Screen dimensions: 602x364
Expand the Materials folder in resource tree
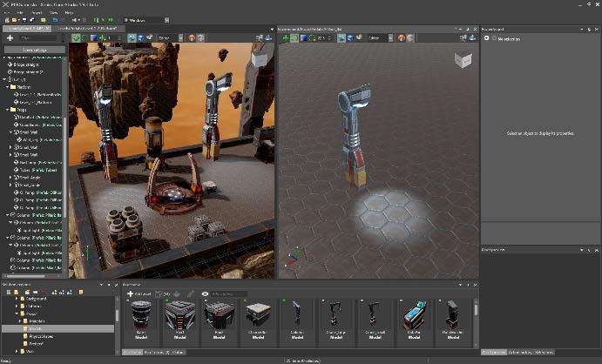click(22, 320)
